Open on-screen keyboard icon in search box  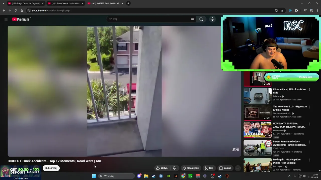[192, 19]
